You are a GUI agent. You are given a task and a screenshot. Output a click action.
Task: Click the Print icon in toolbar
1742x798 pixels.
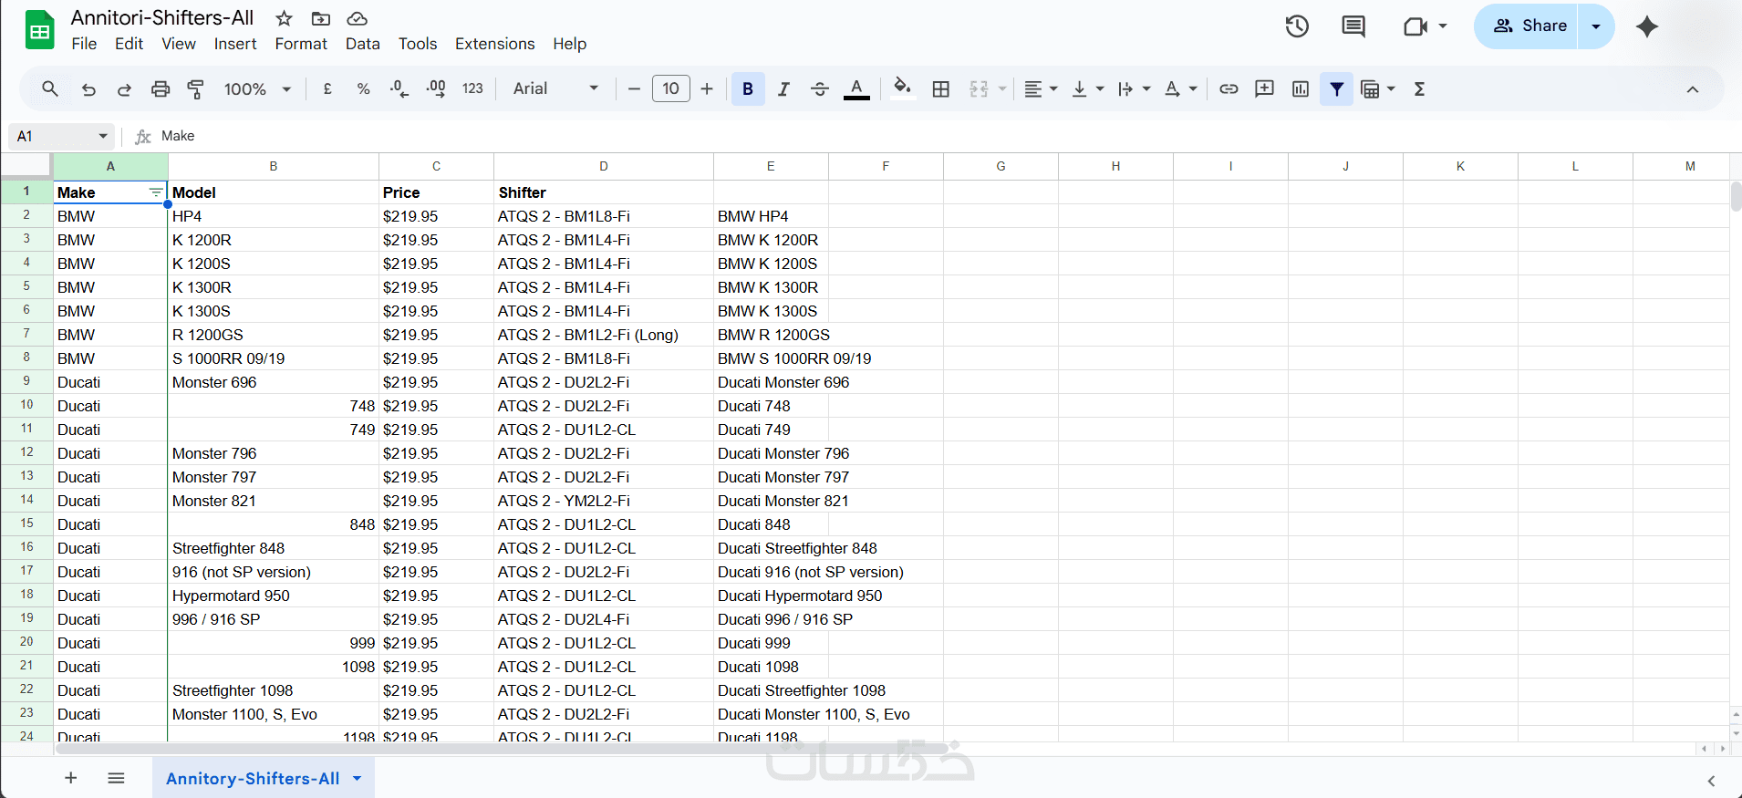[x=161, y=89]
